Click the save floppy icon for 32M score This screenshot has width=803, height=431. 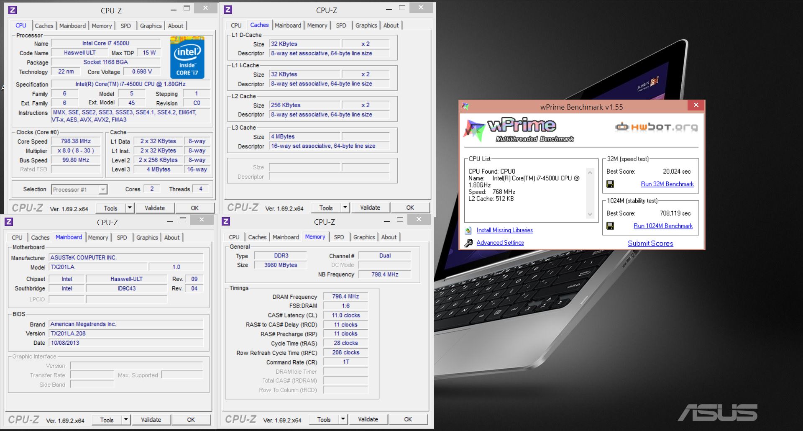pyautogui.click(x=610, y=184)
